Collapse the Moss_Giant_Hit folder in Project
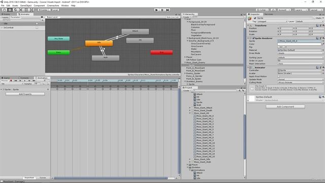 pos(190,113)
